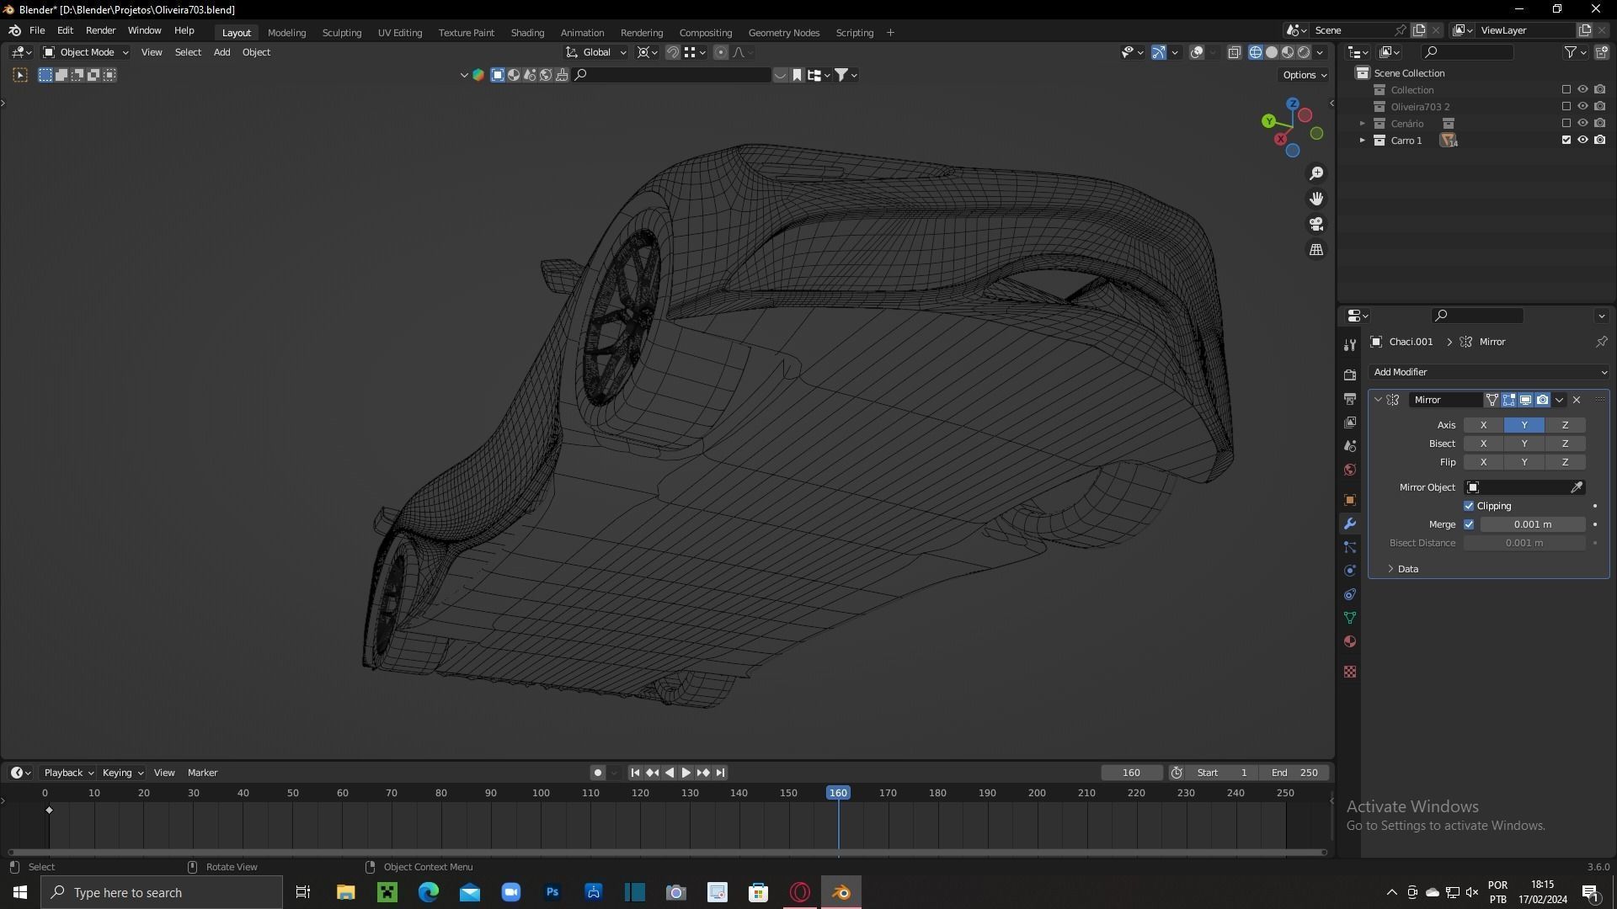Open the Physics properties tab
1617x909 pixels.
(1350, 571)
